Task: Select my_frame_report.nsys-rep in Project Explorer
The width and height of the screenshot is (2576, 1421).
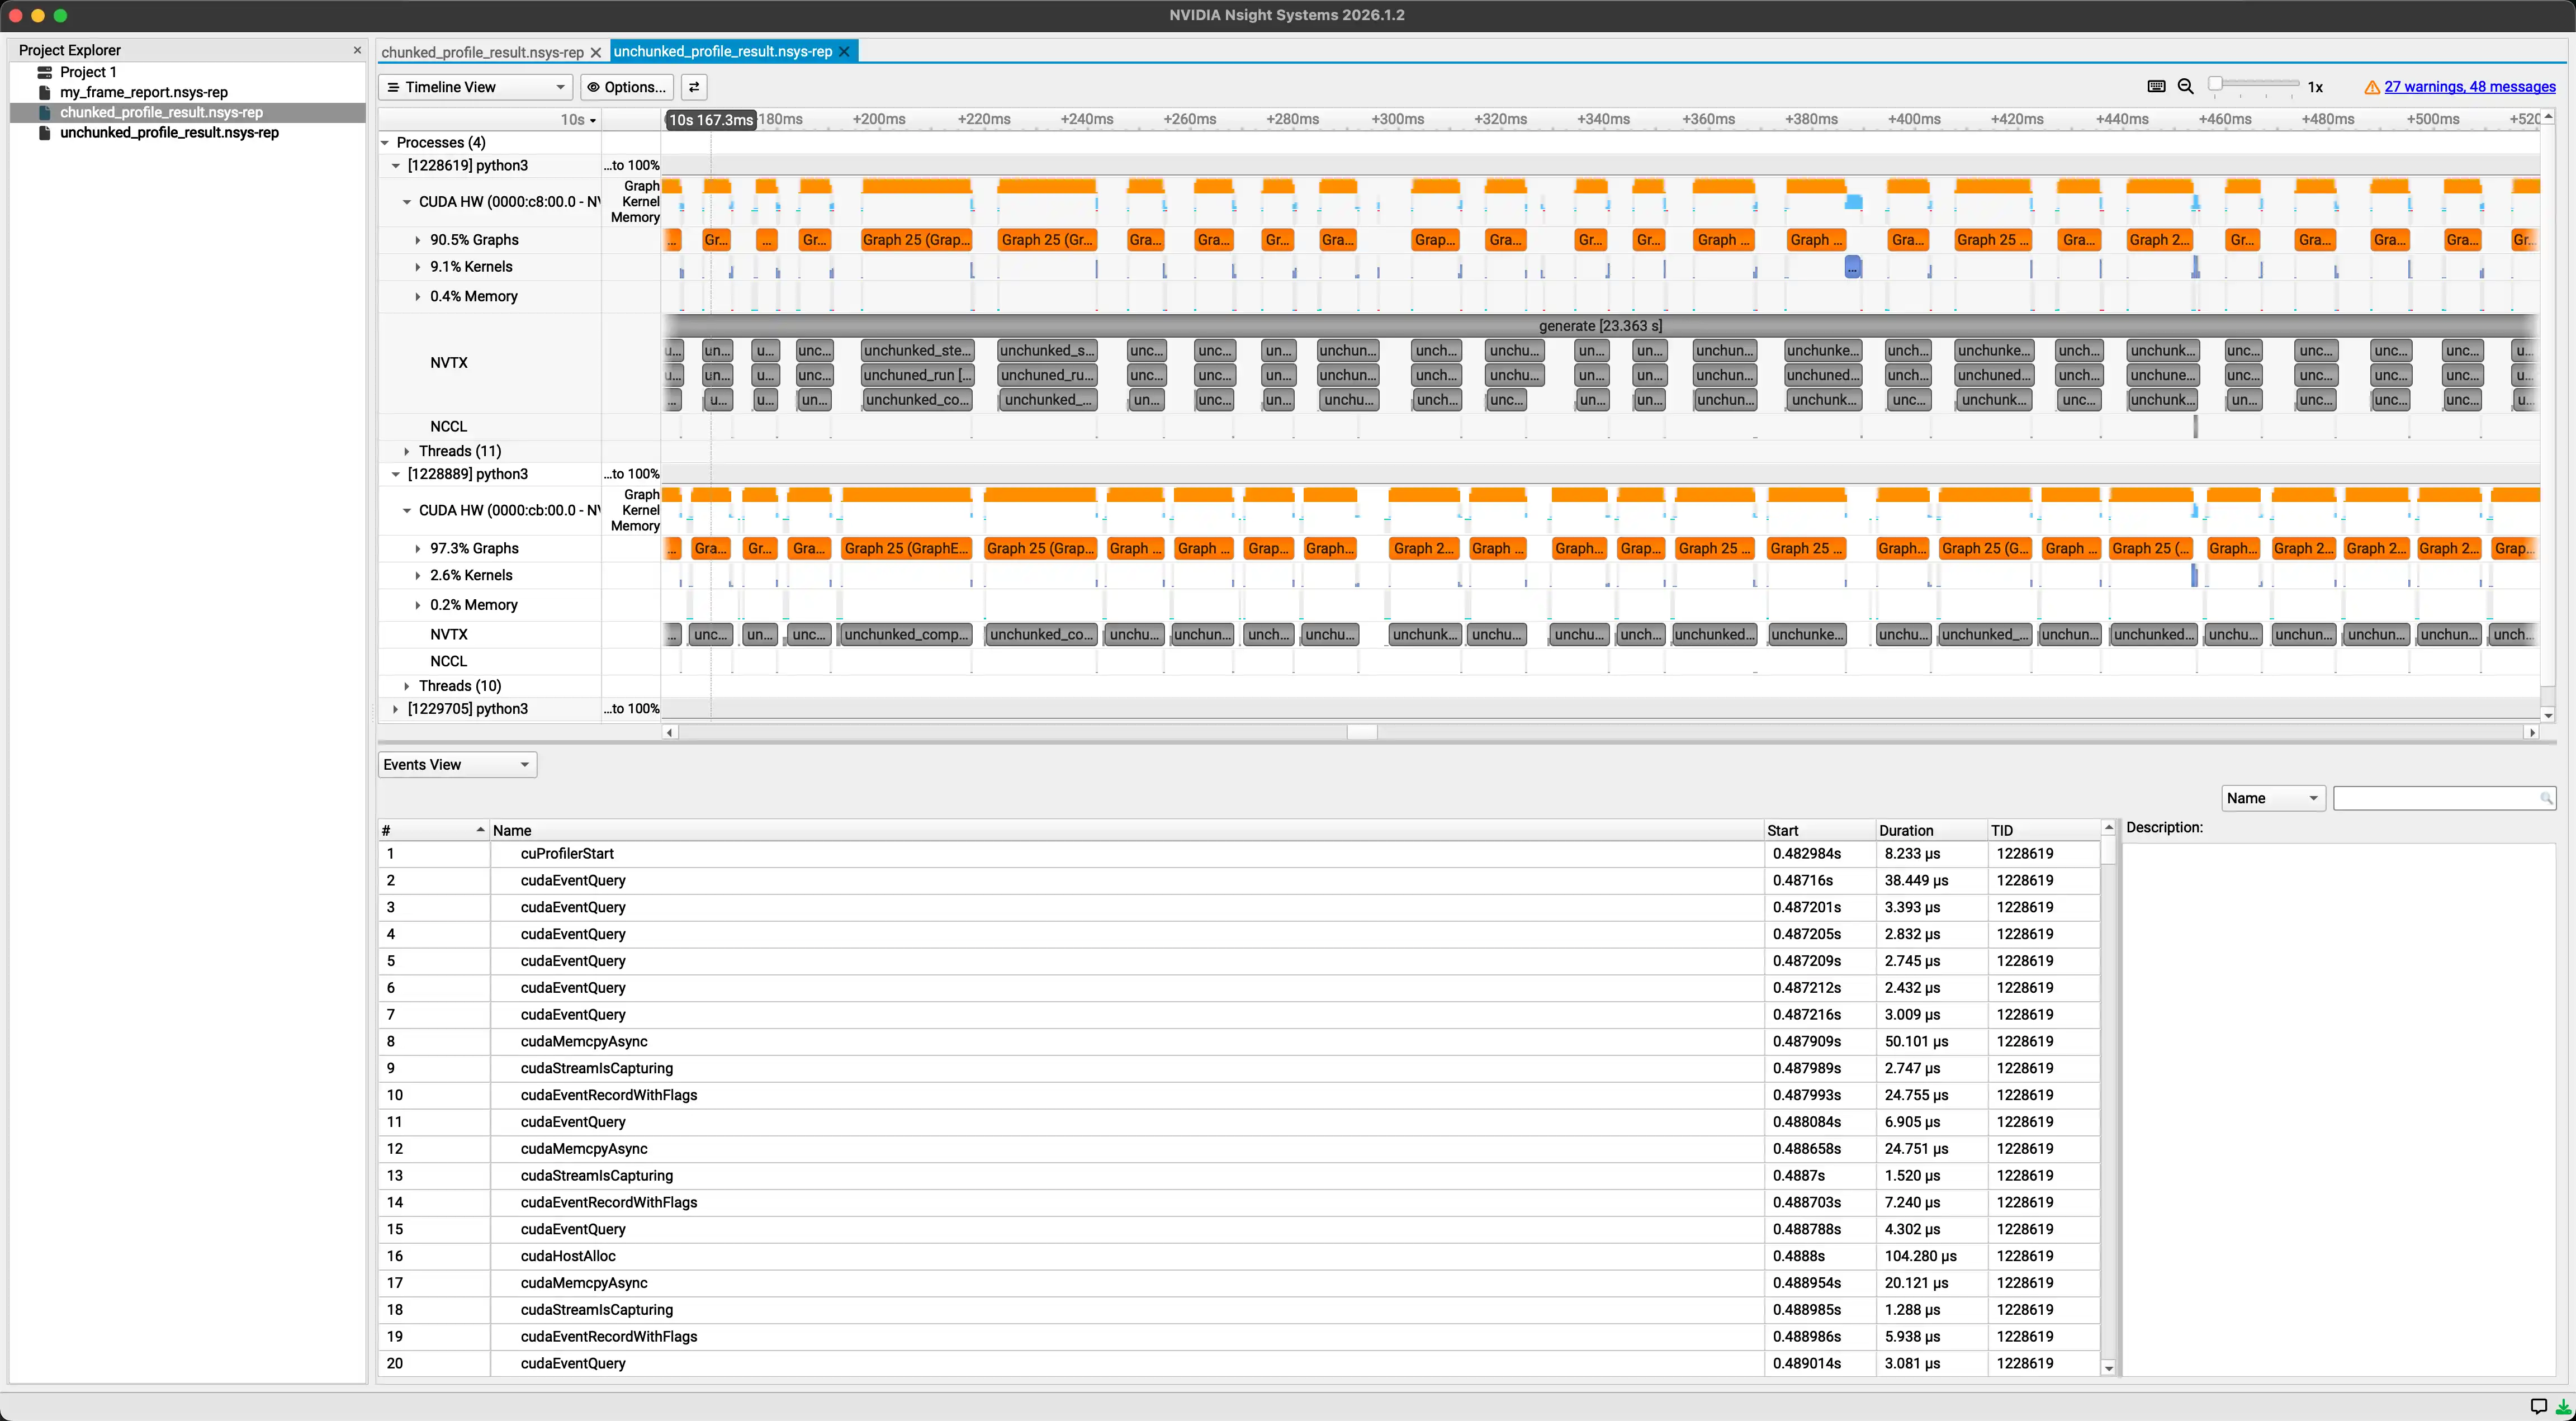Action: [x=143, y=92]
